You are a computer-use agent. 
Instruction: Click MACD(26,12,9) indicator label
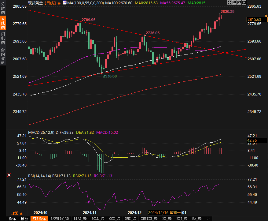click(41, 132)
